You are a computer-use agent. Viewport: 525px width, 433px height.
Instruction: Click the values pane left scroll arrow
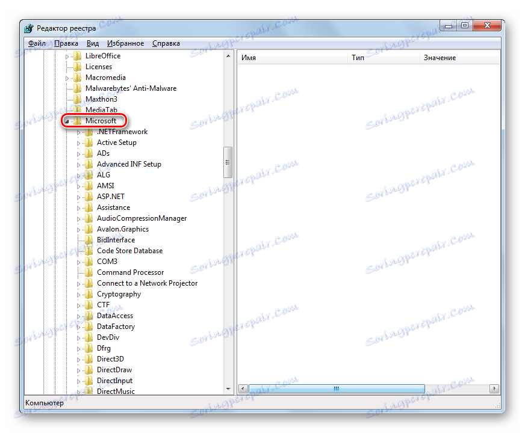click(x=243, y=388)
